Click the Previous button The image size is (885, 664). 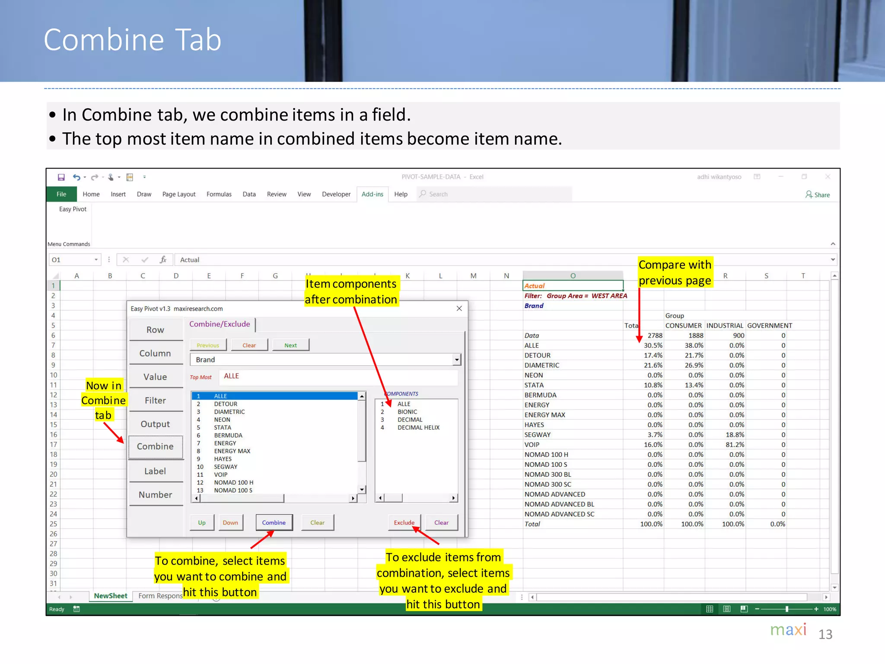[208, 345]
